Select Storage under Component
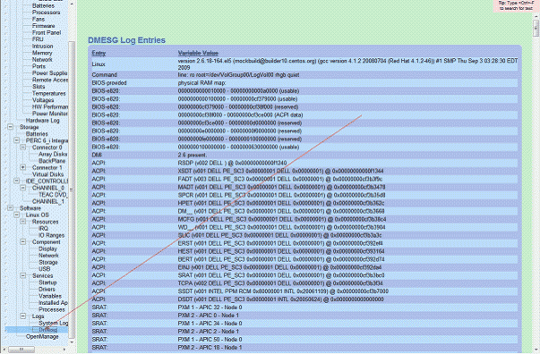 pyautogui.click(x=48, y=262)
